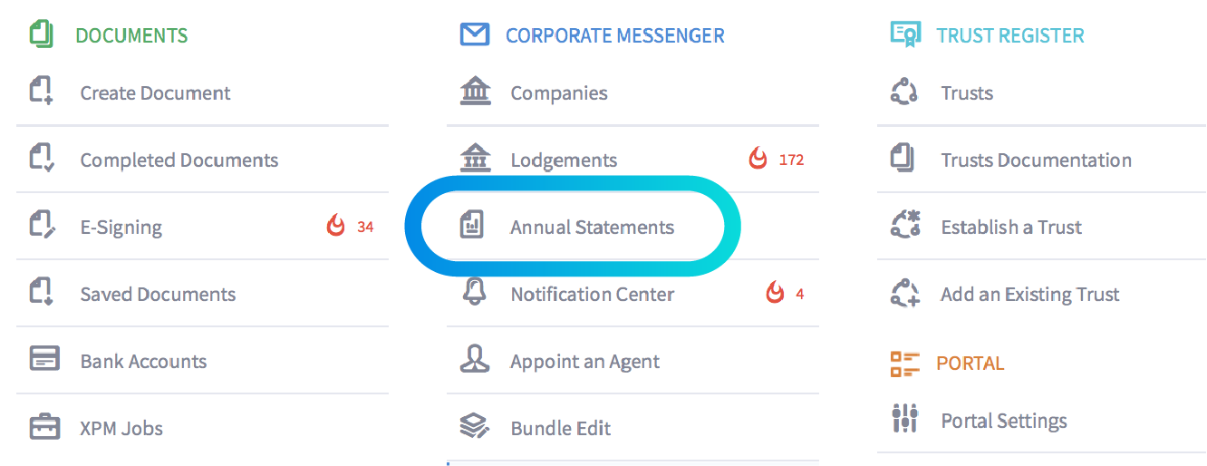This screenshot has width=1207, height=466.
Task: Click the Companies building icon
Action: [x=475, y=92]
